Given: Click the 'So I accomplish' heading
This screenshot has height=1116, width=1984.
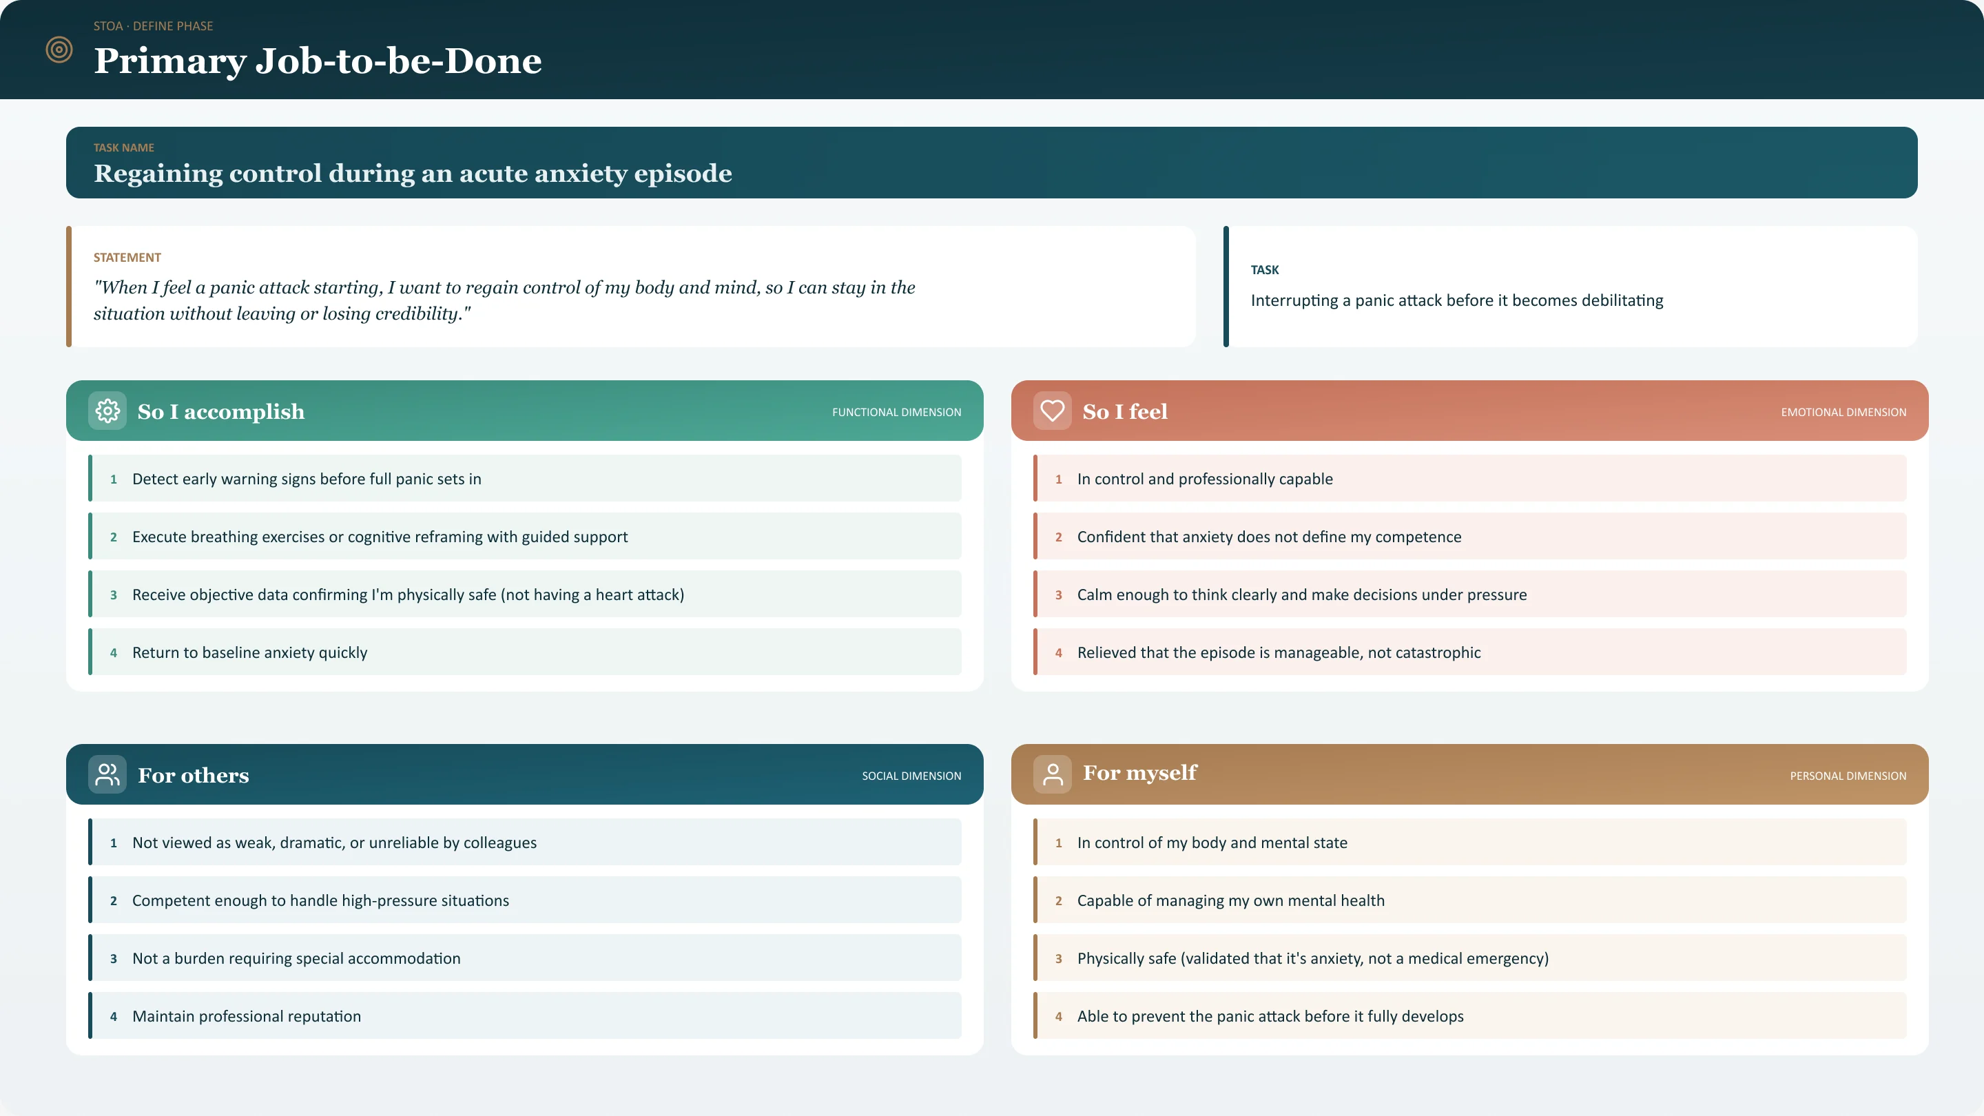Looking at the screenshot, I should point(221,411).
